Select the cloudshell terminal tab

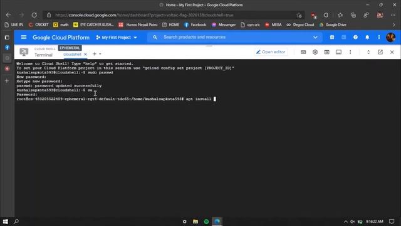point(72,55)
